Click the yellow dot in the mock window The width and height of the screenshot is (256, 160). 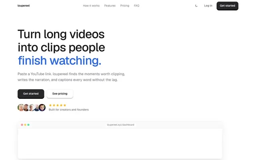pos(25,125)
